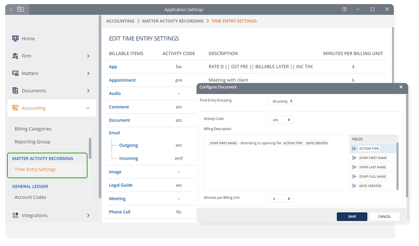419x246 pixels.
Task: Click the help question mark icon
Action: tap(344, 9)
